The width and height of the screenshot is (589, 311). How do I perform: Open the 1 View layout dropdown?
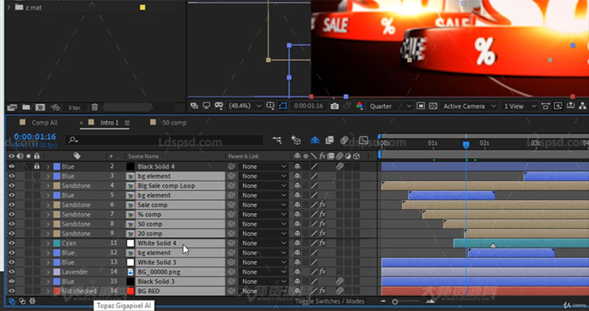point(520,106)
